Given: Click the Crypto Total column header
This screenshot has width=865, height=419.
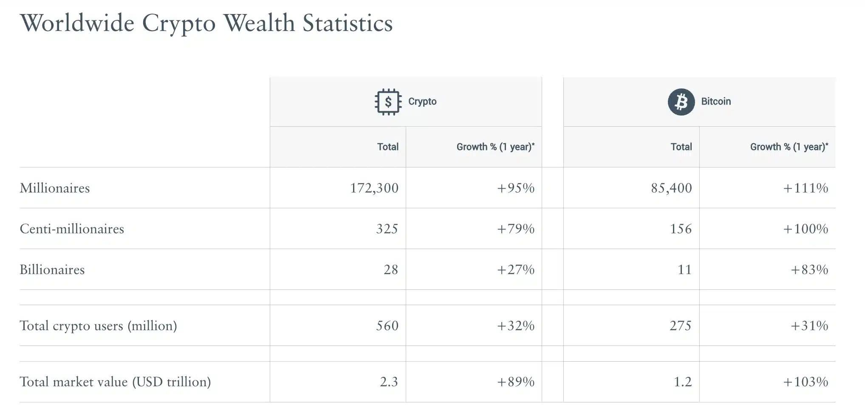Looking at the screenshot, I should click(387, 147).
